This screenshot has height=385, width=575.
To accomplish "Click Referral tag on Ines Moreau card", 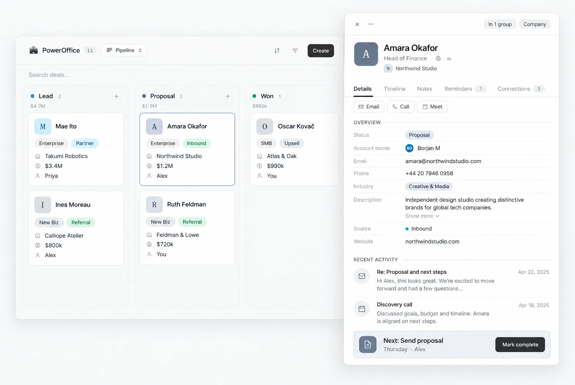I will click(x=81, y=223).
